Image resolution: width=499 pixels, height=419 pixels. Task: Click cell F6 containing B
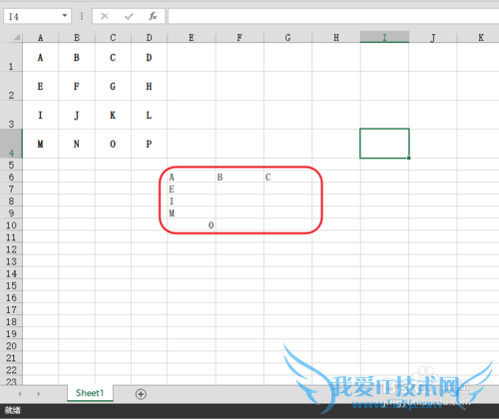(x=240, y=177)
